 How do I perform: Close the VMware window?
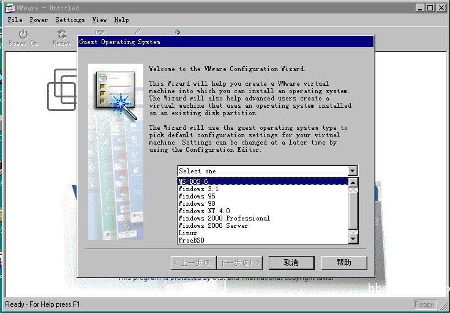pos(441,8)
